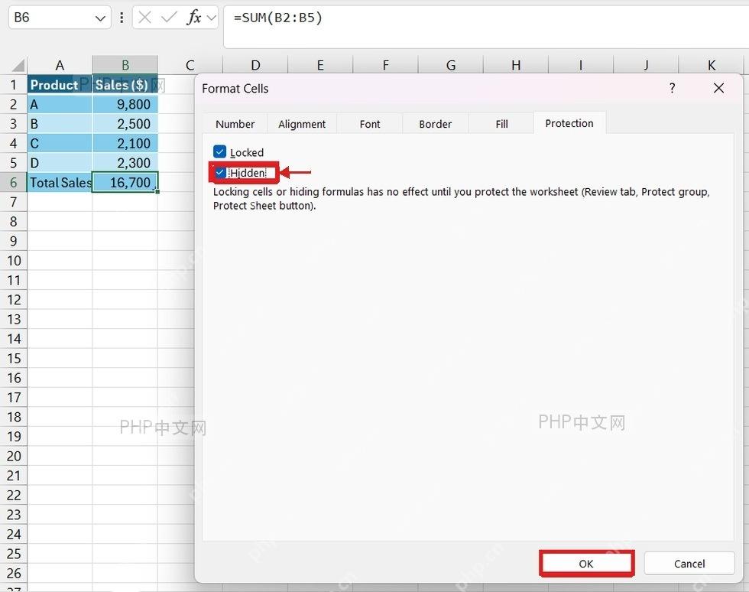This screenshot has height=592, width=749.
Task: Click the three-dot handle beside the Name Box
Action: coord(122,18)
